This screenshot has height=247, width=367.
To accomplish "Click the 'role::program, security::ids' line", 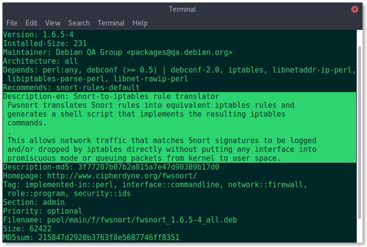I will (x=69, y=194).
